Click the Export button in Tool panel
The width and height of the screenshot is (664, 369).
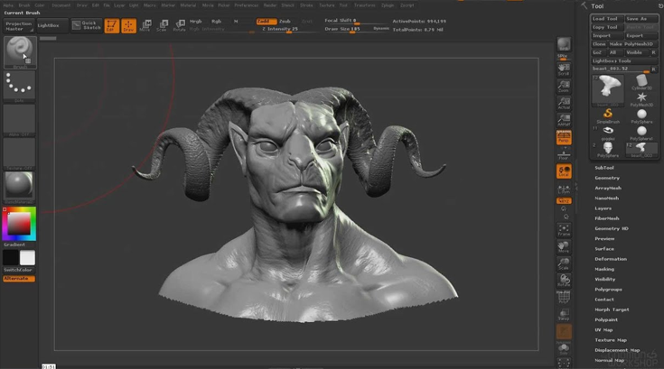click(641, 35)
